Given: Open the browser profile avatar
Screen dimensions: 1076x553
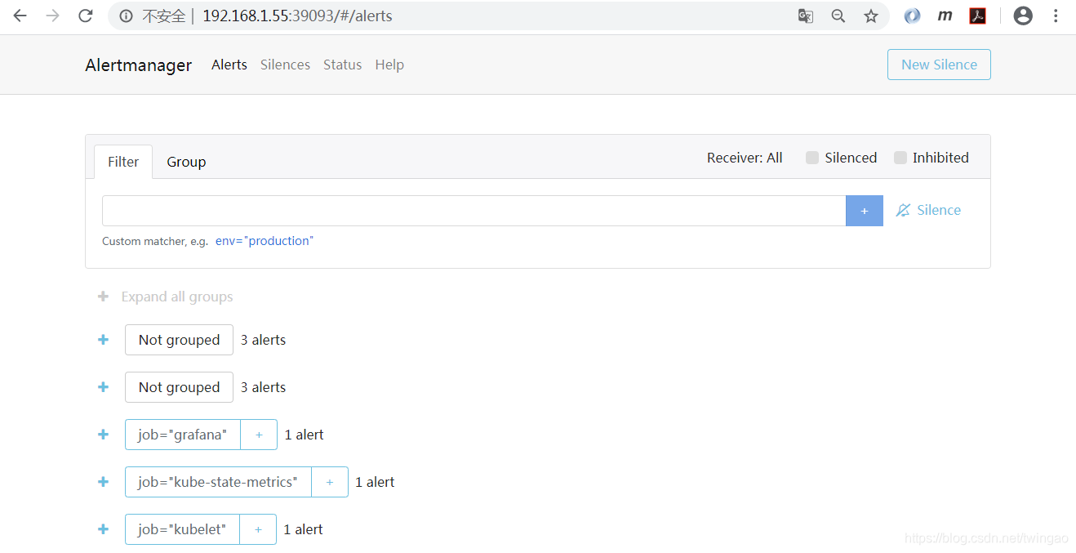Looking at the screenshot, I should click(1023, 16).
